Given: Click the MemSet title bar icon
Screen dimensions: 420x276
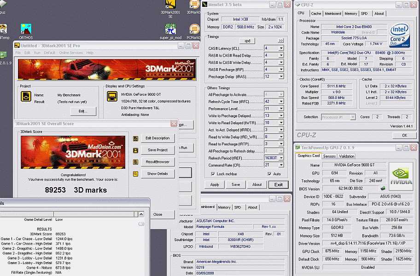Looking at the screenshot, I should coord(204,5).
